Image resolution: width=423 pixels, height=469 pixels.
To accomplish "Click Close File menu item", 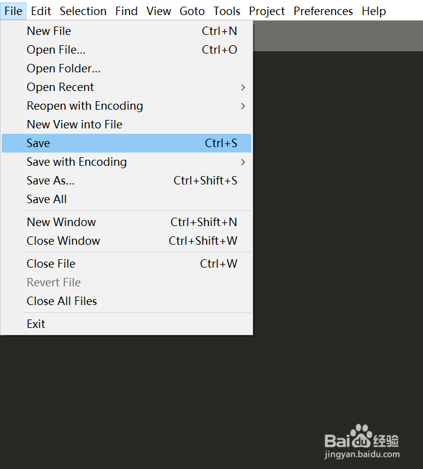I will pos(51,264).
